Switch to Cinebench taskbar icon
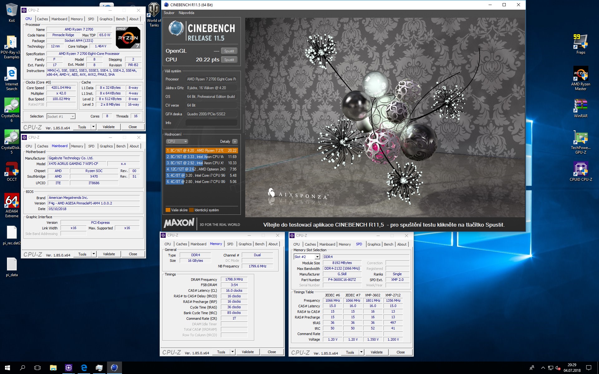Image resolution: width=599 pixels, height=374 pixels. (114, 368)
